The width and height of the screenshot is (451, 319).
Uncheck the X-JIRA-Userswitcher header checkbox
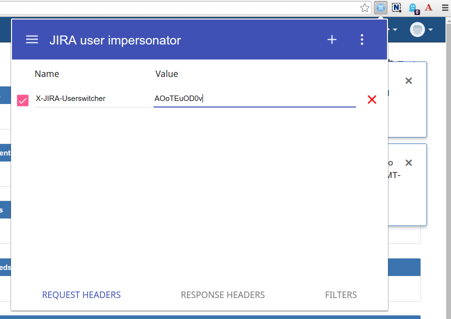coord(23,100)
